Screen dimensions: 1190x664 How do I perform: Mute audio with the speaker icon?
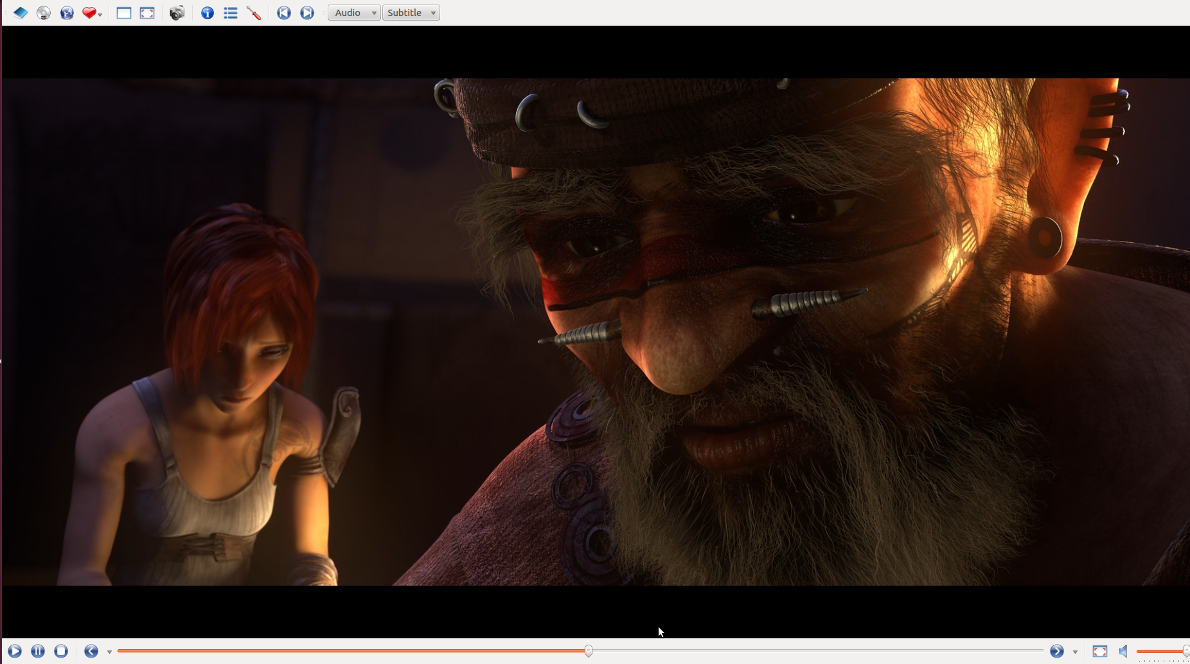click(1123, 651)
